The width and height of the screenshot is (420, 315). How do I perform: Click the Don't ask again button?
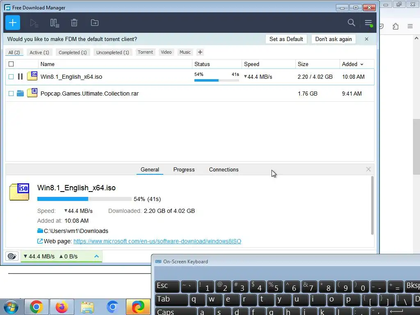coord(333,39)
